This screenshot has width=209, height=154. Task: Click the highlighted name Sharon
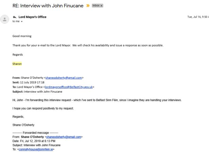point(17,63)
